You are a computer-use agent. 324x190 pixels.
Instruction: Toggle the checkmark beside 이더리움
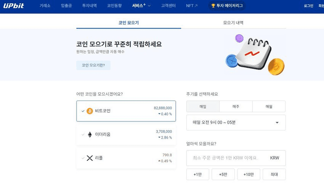[x=83, y=134]
